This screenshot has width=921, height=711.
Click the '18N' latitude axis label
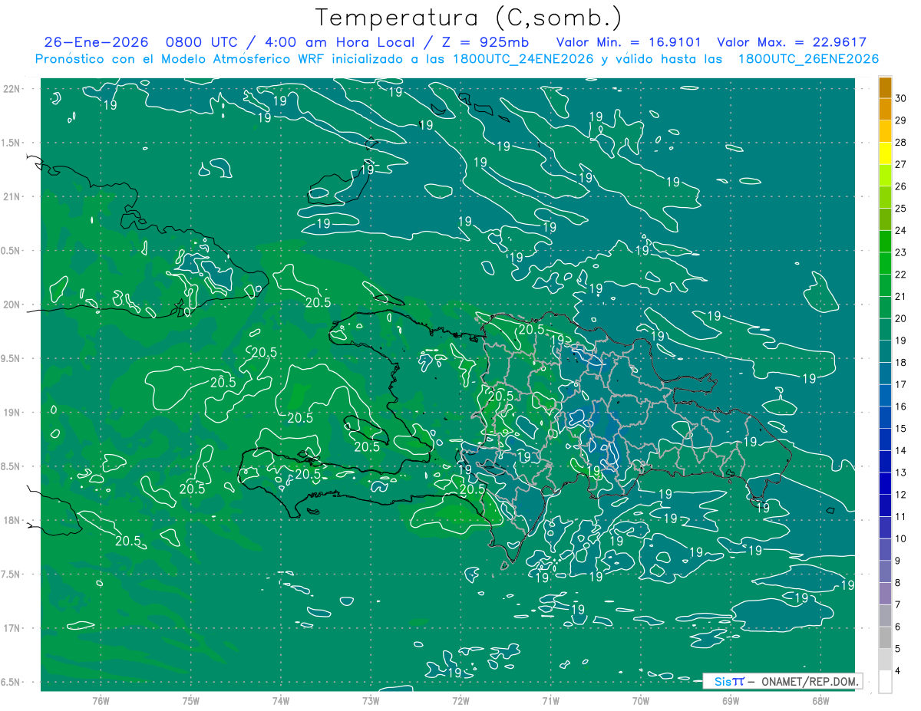pos(11,520)
